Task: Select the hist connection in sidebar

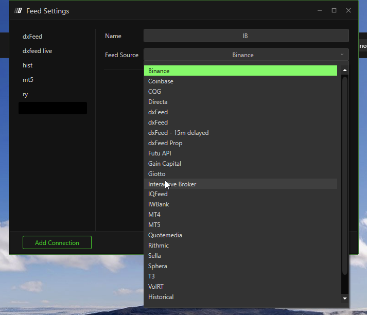Action: pyautogui.click(x=27, y=65)
